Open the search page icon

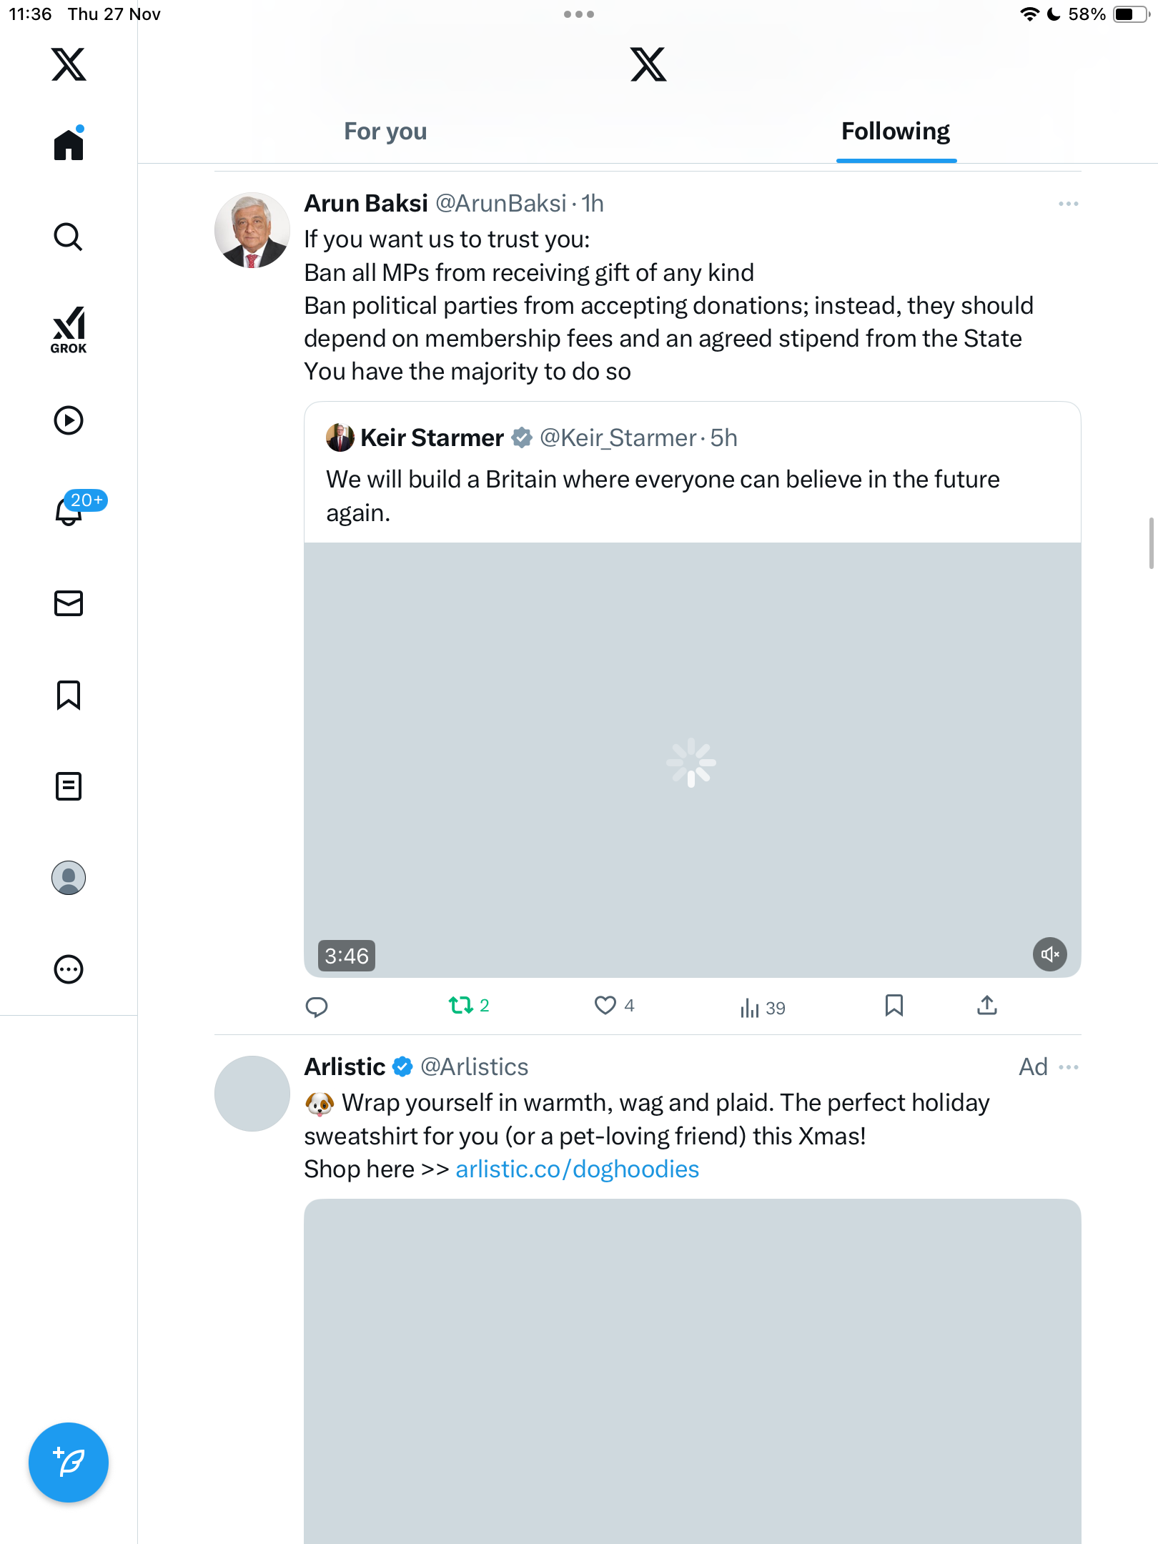[x=69, y=237]
